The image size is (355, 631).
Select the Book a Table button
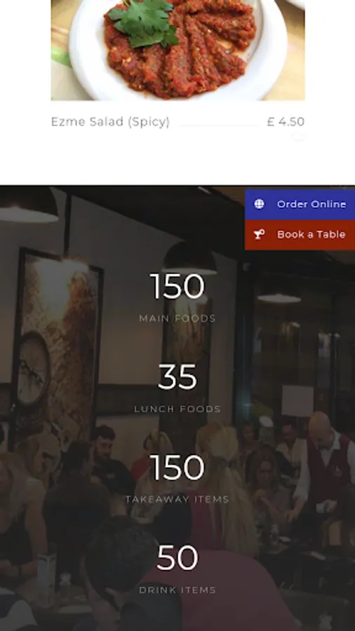pos(300,235)
